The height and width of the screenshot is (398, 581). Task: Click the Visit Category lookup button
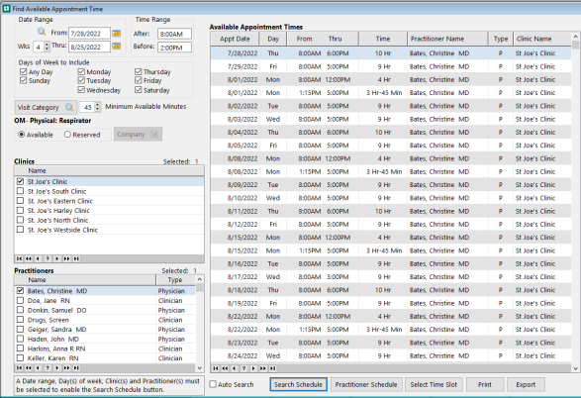(x=46, y=108)
